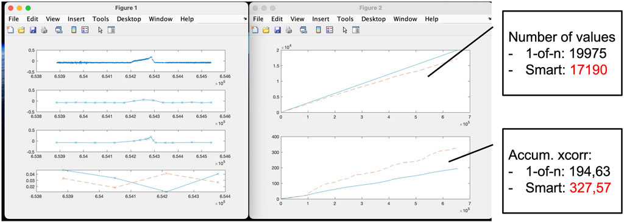Image resolution: width=624 pixels, height=222 pixels.
Task: Open Help menu in Figure 2
Action: [x=431, y=19]
